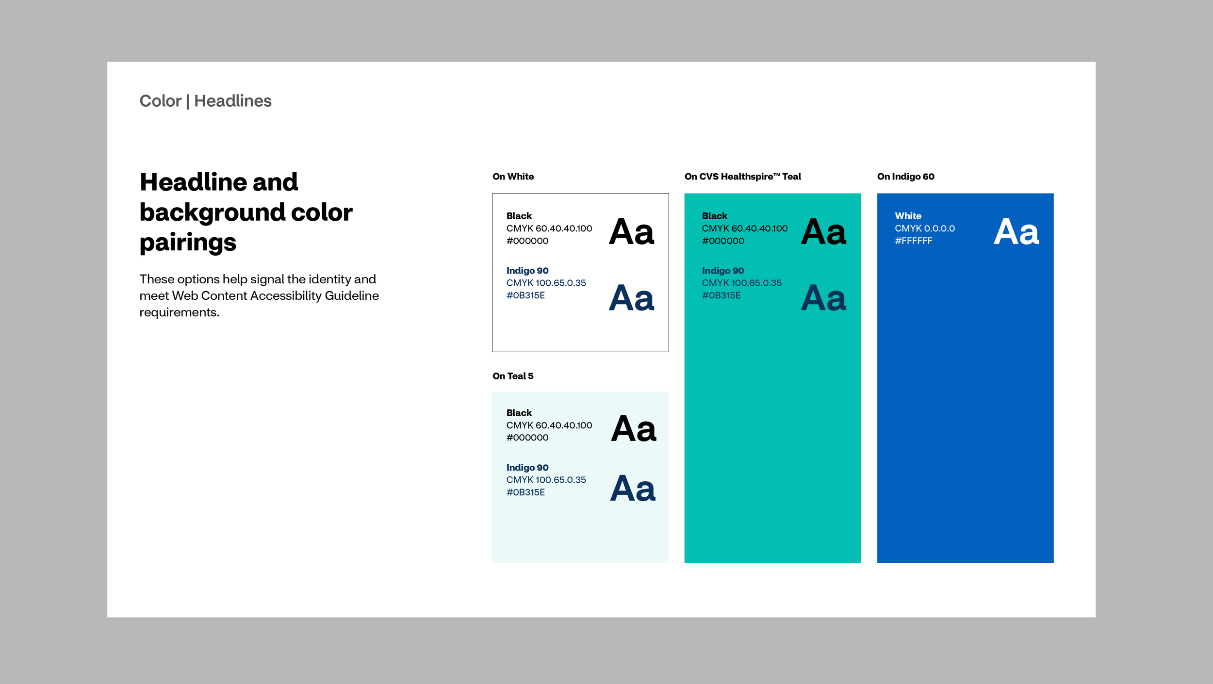This screenshot has height=684, width=1213.
Task: Click the On CVS Healthspire Teal label
Action: click(x=742, y=177)
